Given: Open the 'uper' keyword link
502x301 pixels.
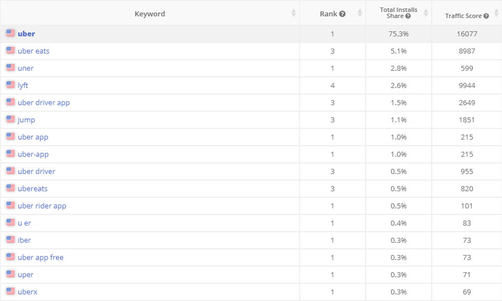Looking at the screenshot, I should (25, 274).
